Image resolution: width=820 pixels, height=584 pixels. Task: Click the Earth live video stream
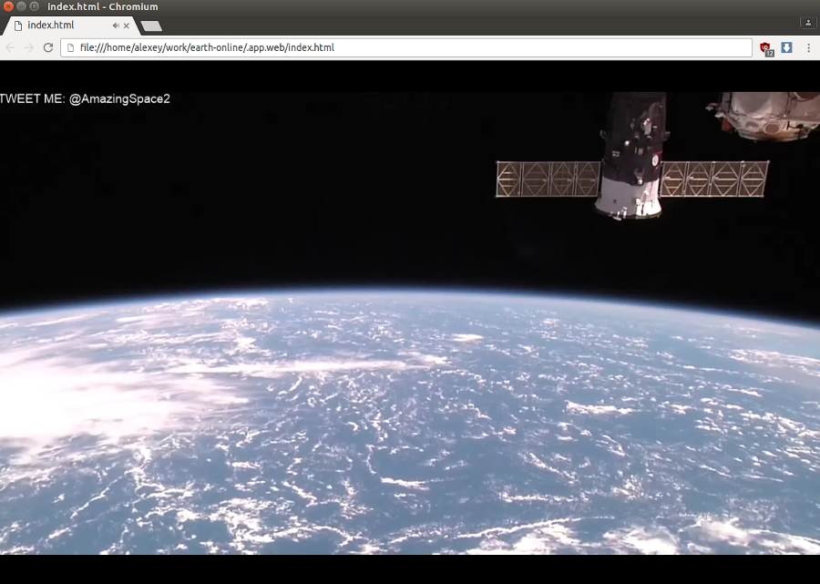pyautogui.click(x=410, y=323)
